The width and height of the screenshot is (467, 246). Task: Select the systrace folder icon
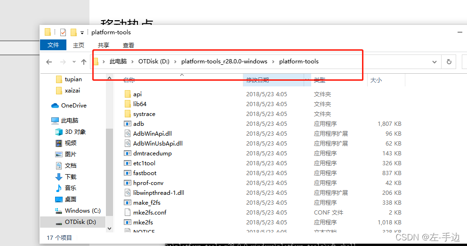[128, 114]
